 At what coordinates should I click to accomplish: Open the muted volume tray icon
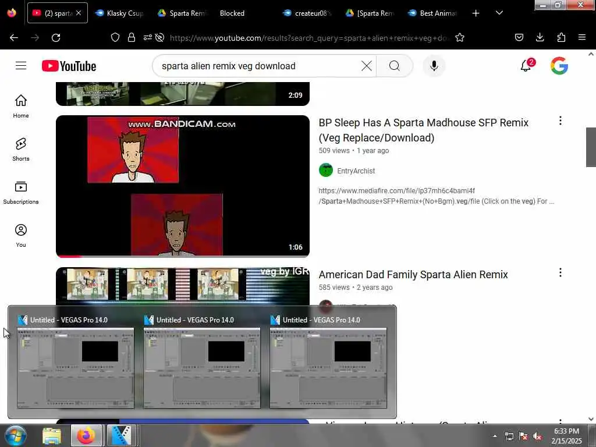click(x=538, y=437)
